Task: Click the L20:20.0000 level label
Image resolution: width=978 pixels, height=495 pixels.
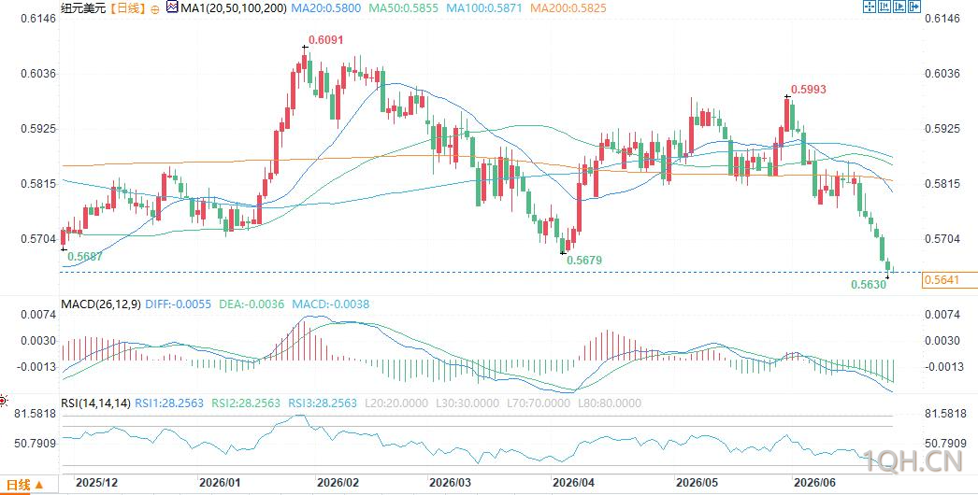Action: point(395,403)
